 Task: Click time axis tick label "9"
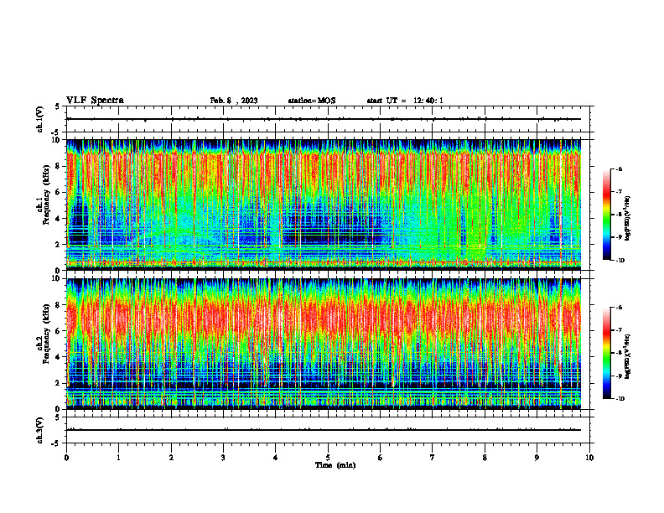537,458
